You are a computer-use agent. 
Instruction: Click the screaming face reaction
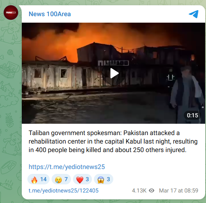tap(104, 180)
